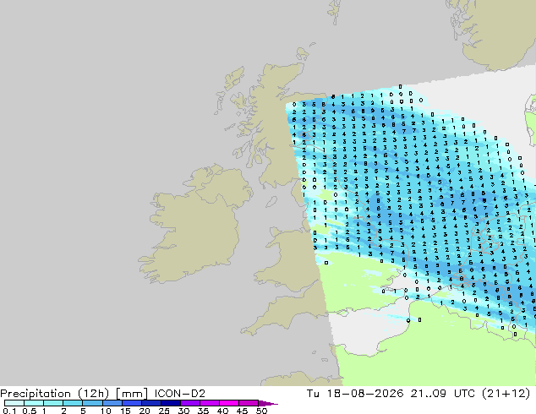Click the 1–2 mm legend swatch
This screenshot has width=536, height=414.
click(x=53, y=403)
